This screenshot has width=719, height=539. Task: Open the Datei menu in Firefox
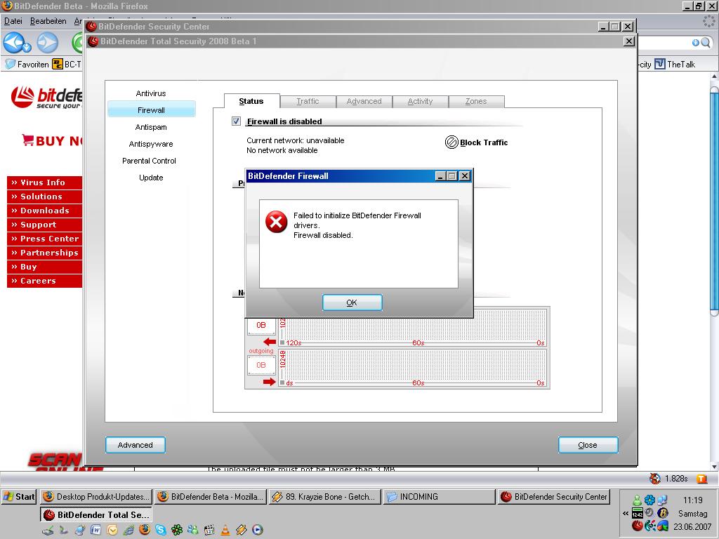tap(13, 21)
